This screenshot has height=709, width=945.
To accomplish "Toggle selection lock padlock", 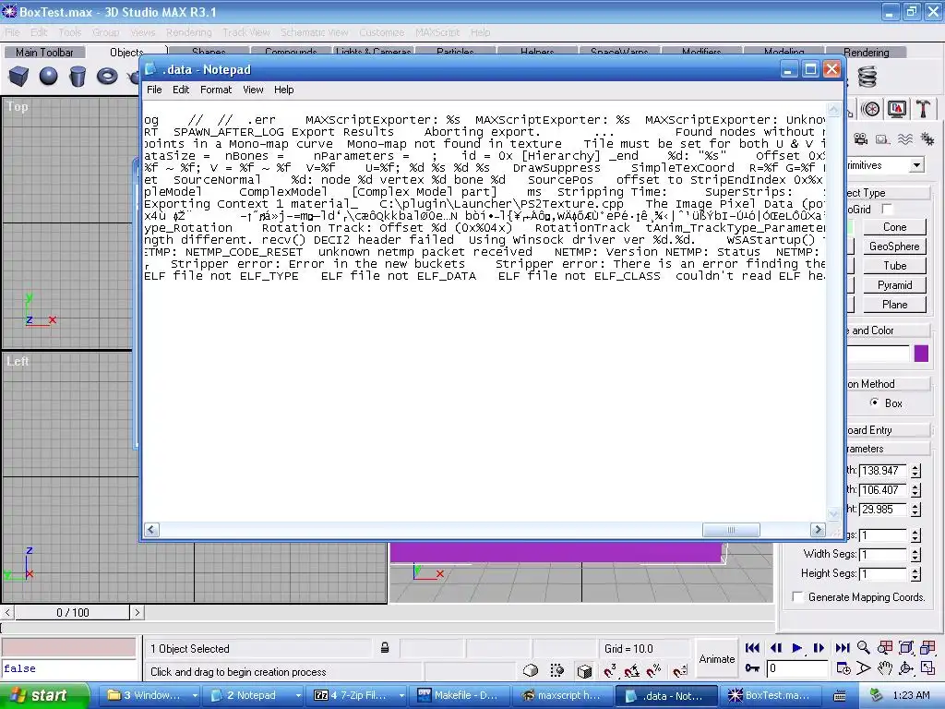I will coord(385,648).
